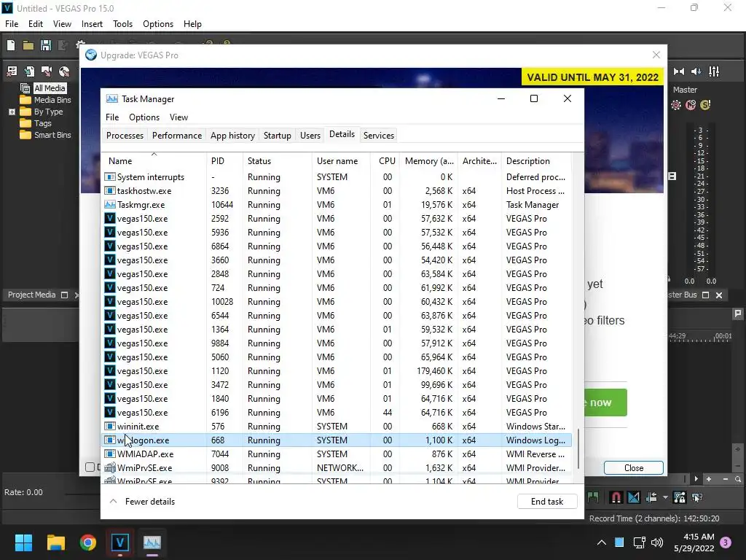Open the Windows Start menu

point(23,542)
